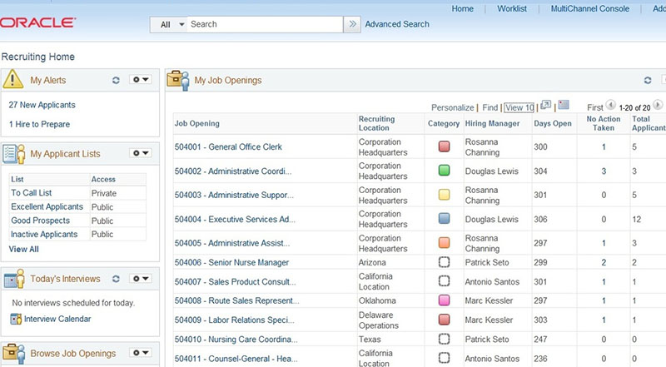Open My Alerts gear options menu
Image resolution: width=666 pixels, height=367 pixels.
pos(140,80)
